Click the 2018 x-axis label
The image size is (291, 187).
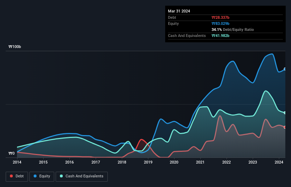click(122, 162)
